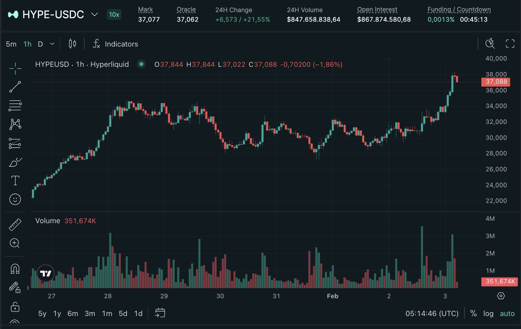Select the Text annotation tool
Image resolution: width=521 pixels, height=329 pixels.
click(15, 181)
